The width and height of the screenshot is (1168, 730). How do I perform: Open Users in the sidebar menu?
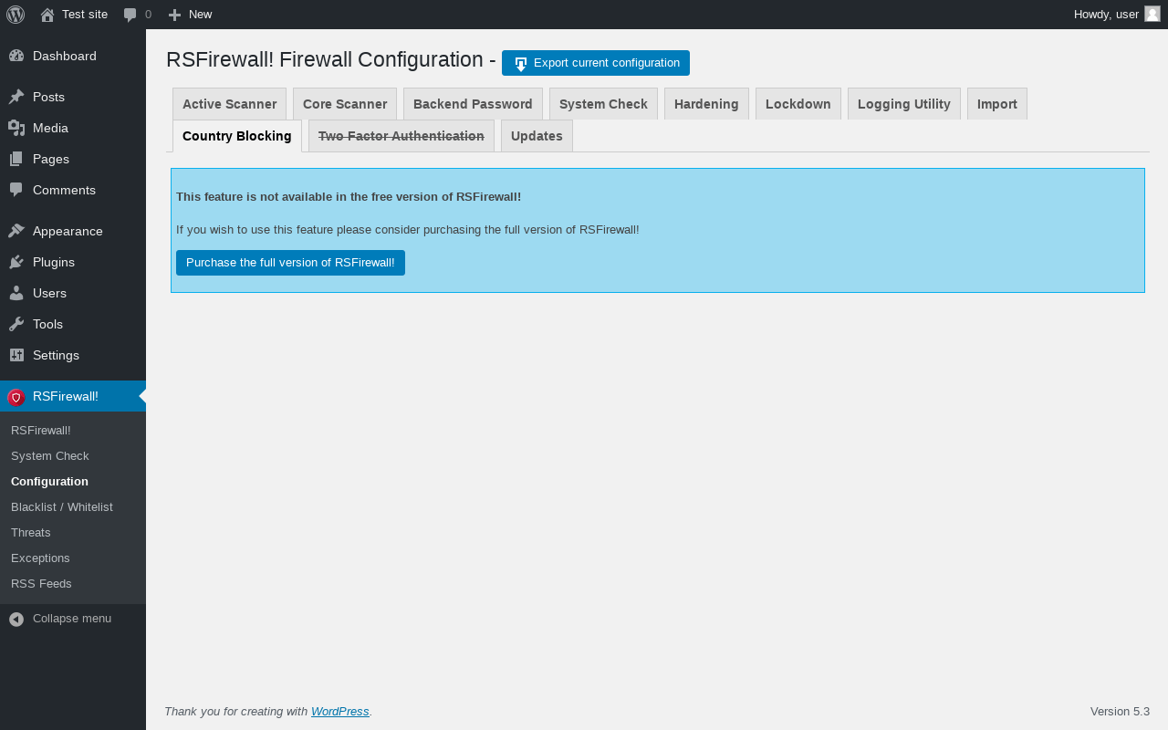(73, 293)
